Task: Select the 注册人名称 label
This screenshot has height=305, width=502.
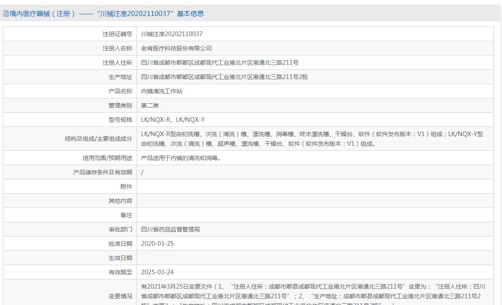Action: coord(117,48)
